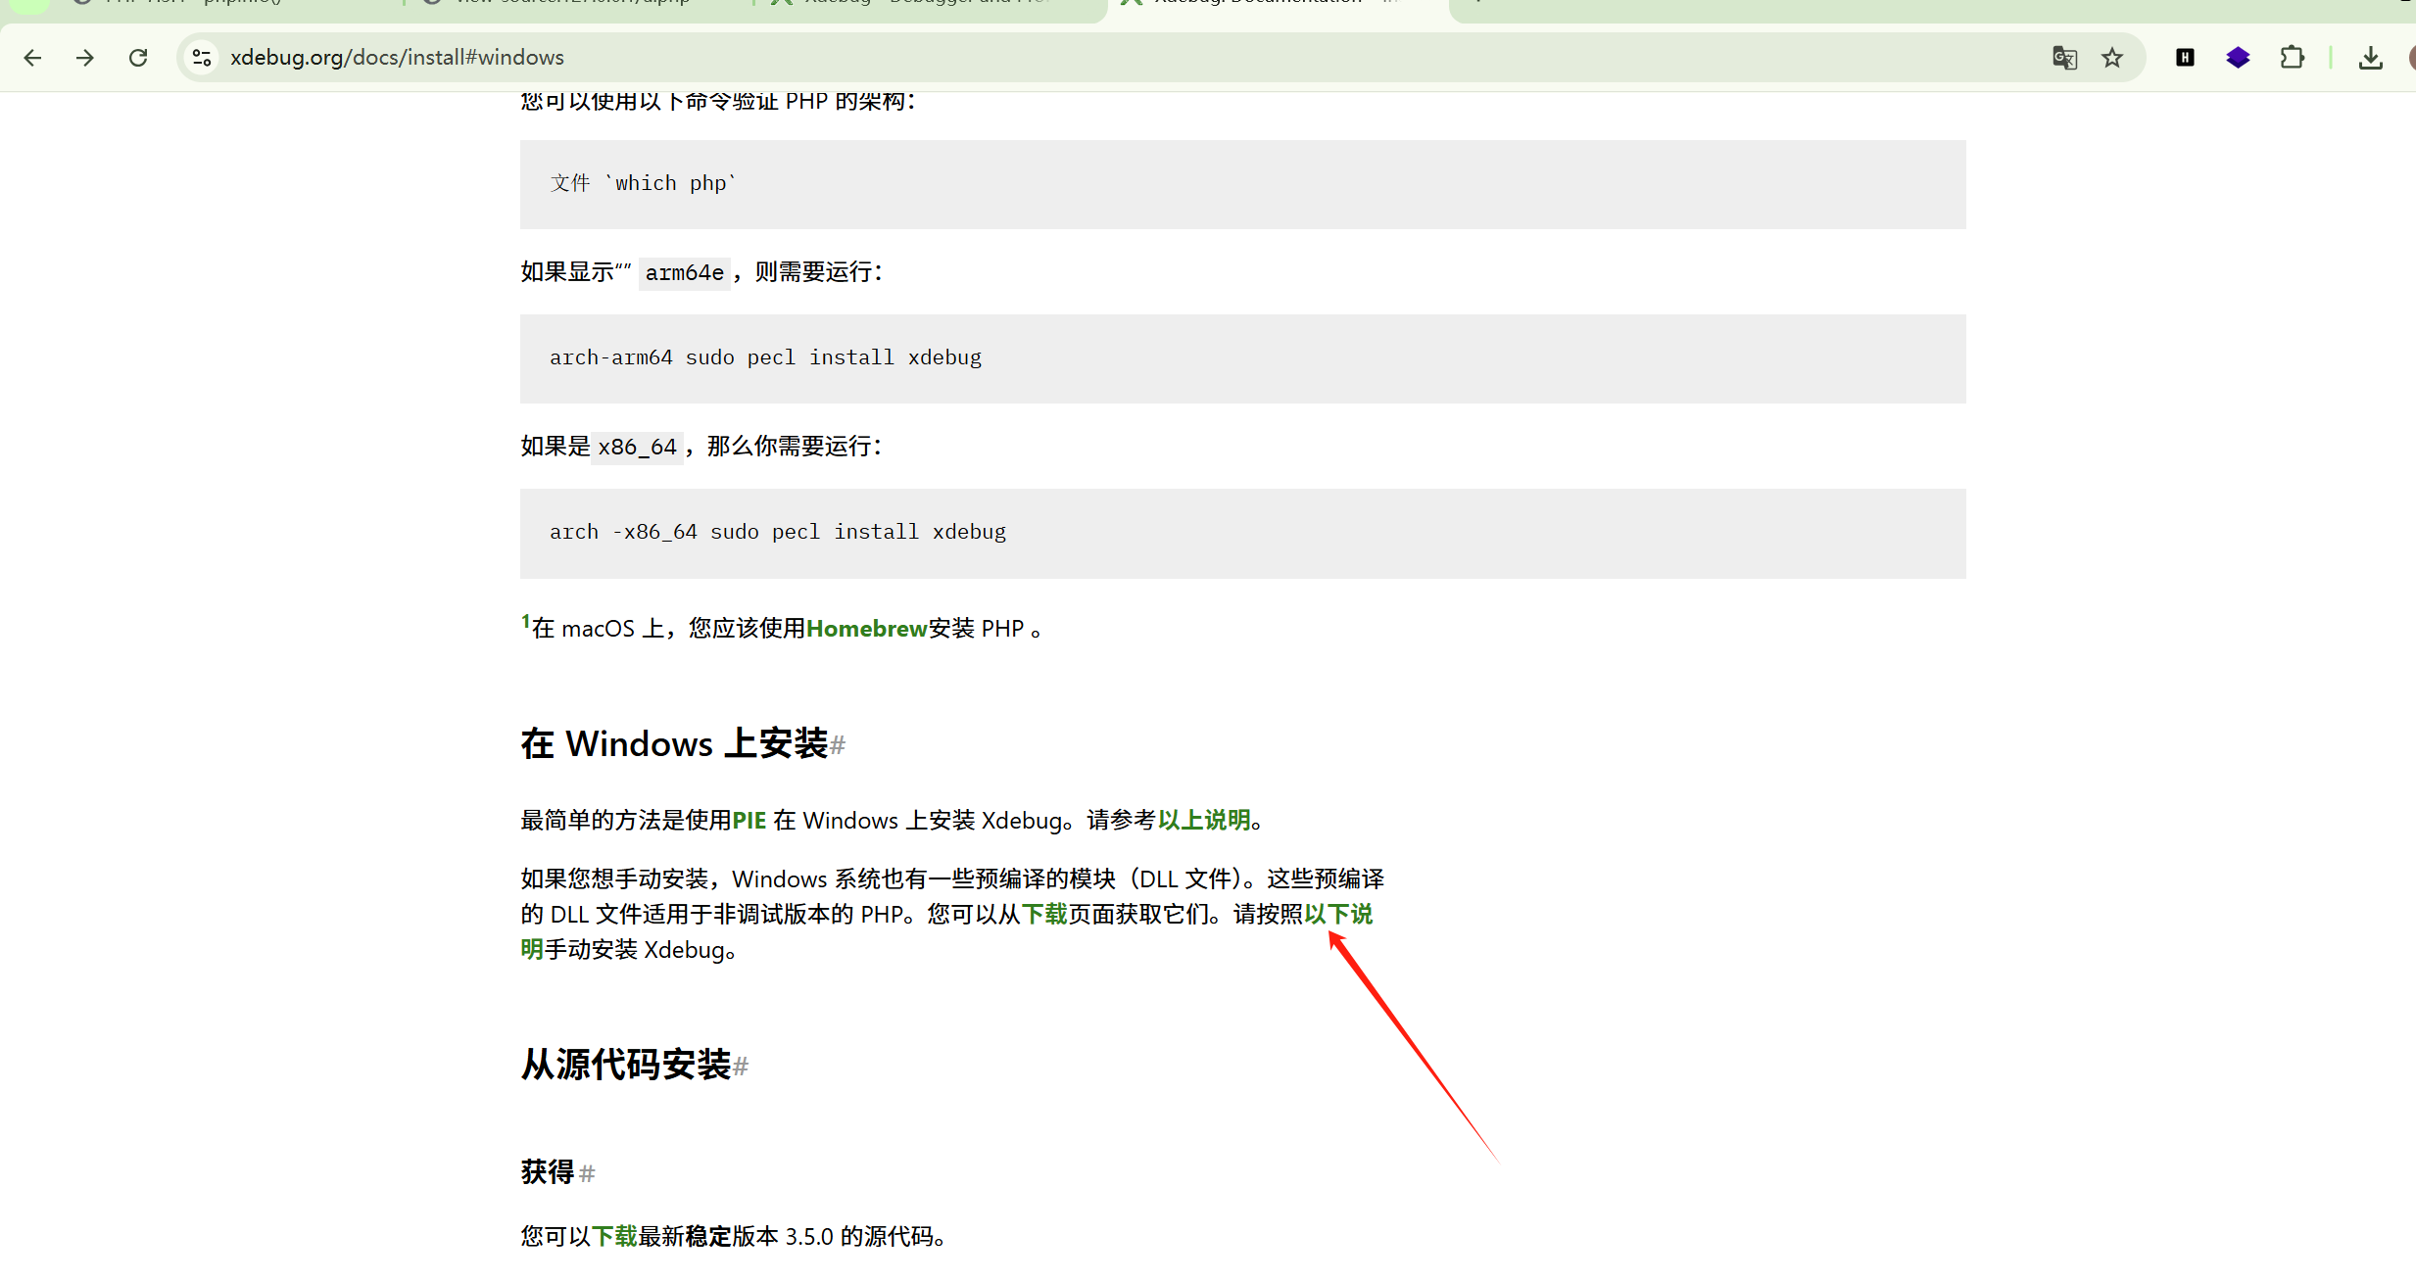Click # anchor beside 从源代码安装 heading
This screenshot has width=2416, height=1282.
pos(741,1068)
